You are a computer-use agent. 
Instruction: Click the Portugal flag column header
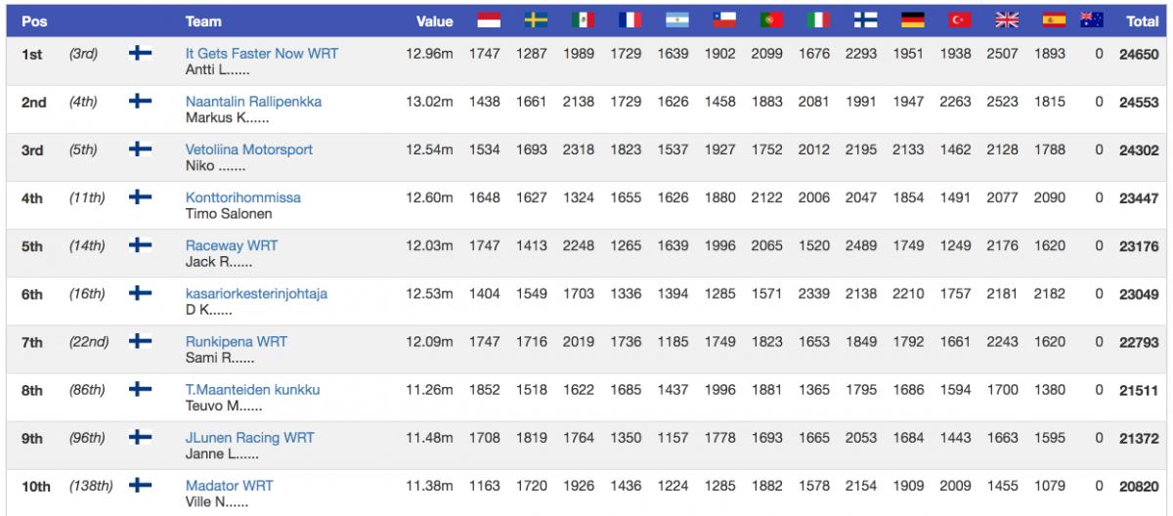(x=770, y=20)
